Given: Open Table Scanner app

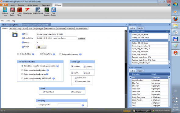Looking at the screenshot, I should 47,12.
